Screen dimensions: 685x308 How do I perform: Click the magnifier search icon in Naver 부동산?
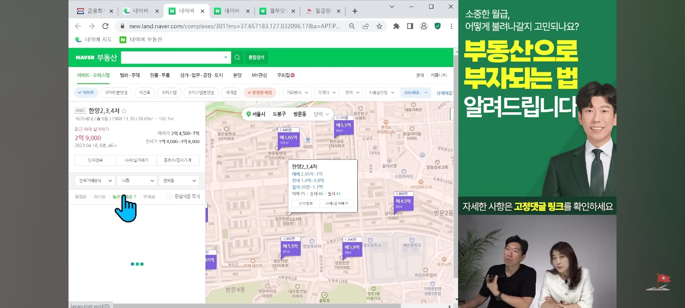[237, 58]
